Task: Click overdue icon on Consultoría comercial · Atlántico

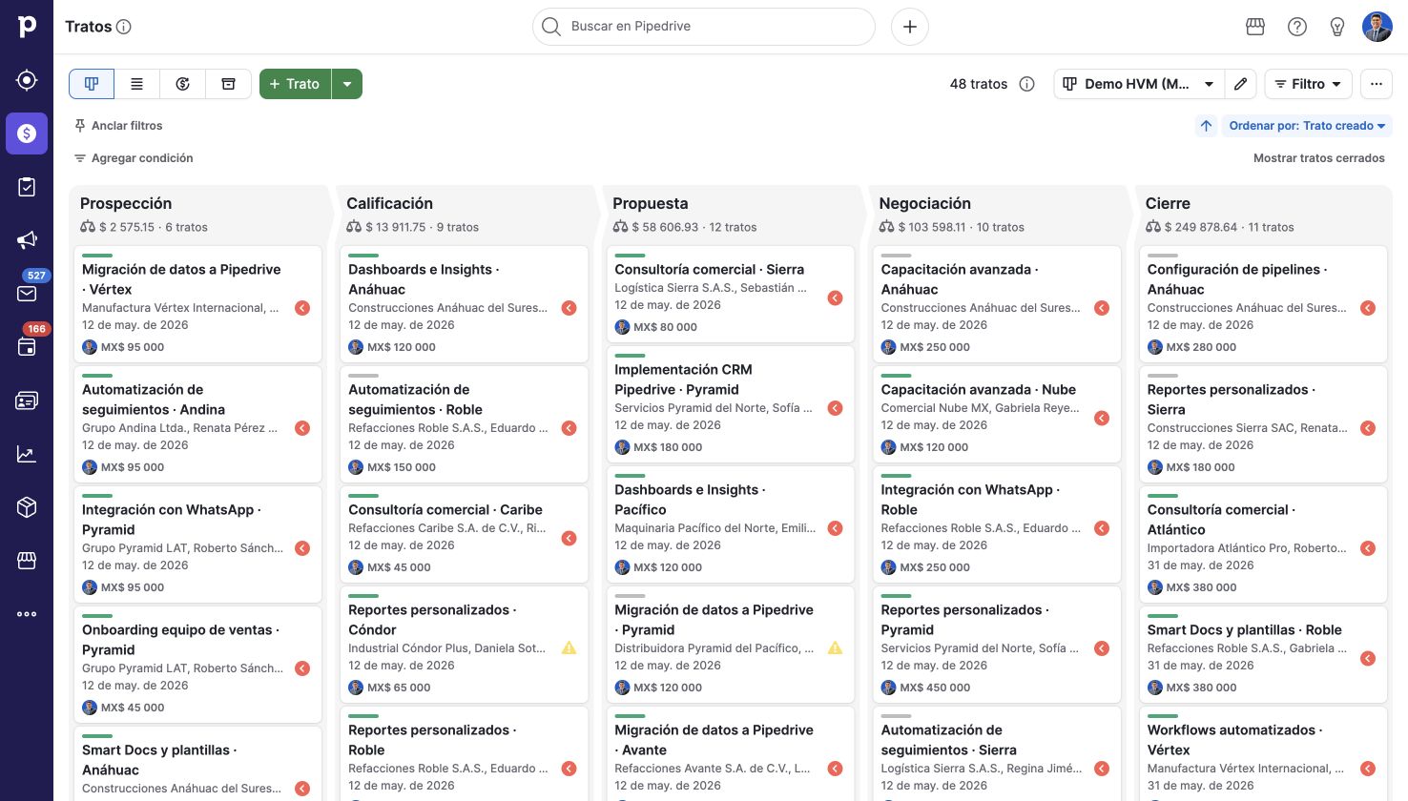Action: point(1367,548)
